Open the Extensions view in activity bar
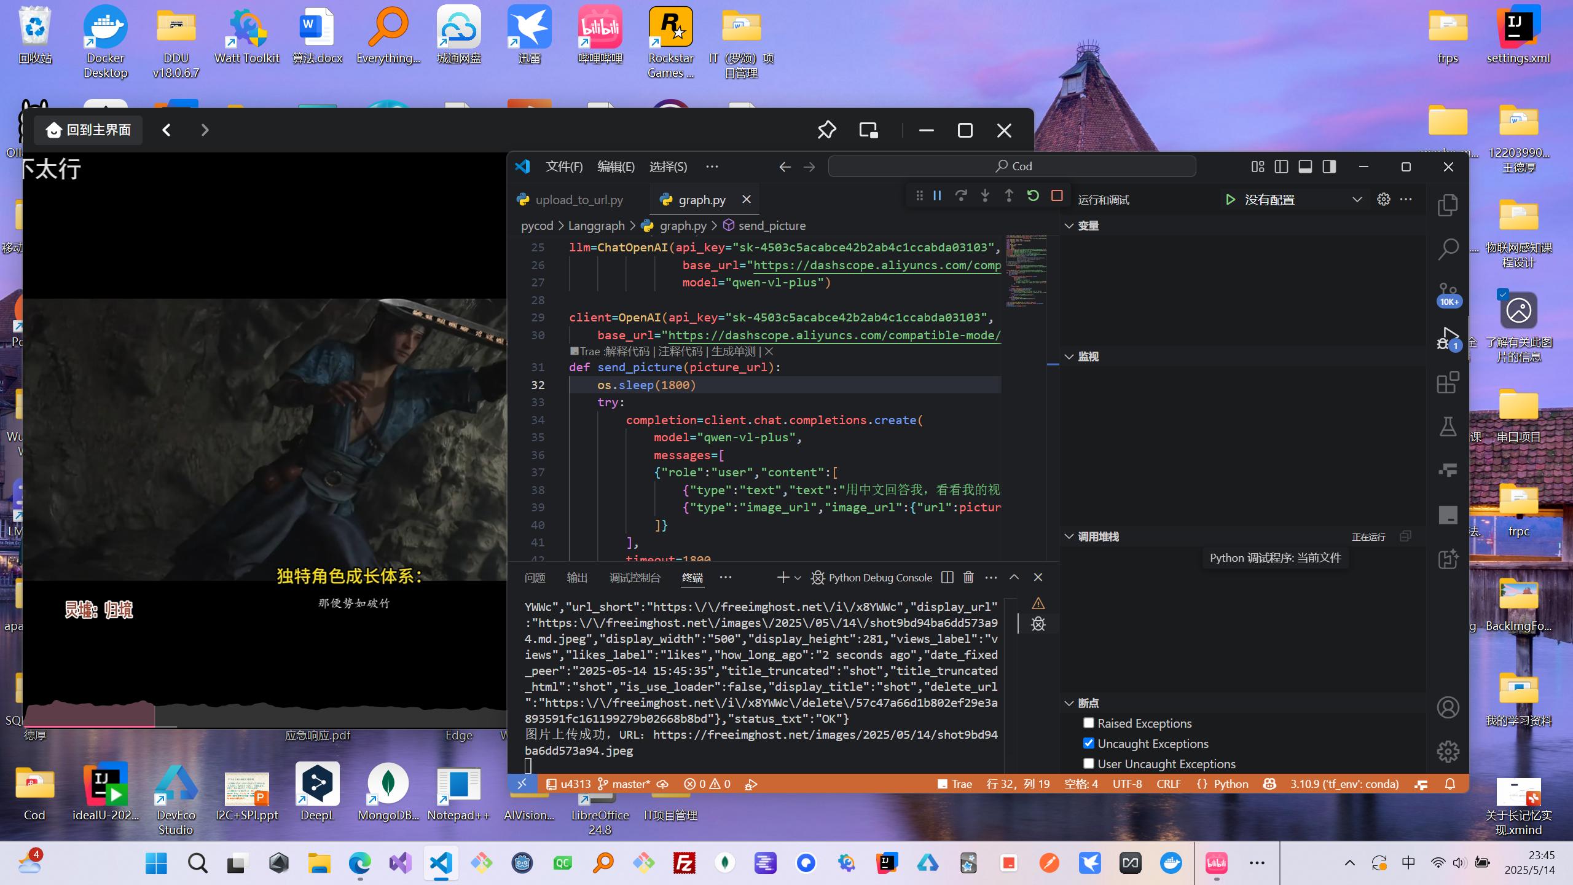The width and height of the screenshot is (1573, 885). click(x=1448, y=382)
